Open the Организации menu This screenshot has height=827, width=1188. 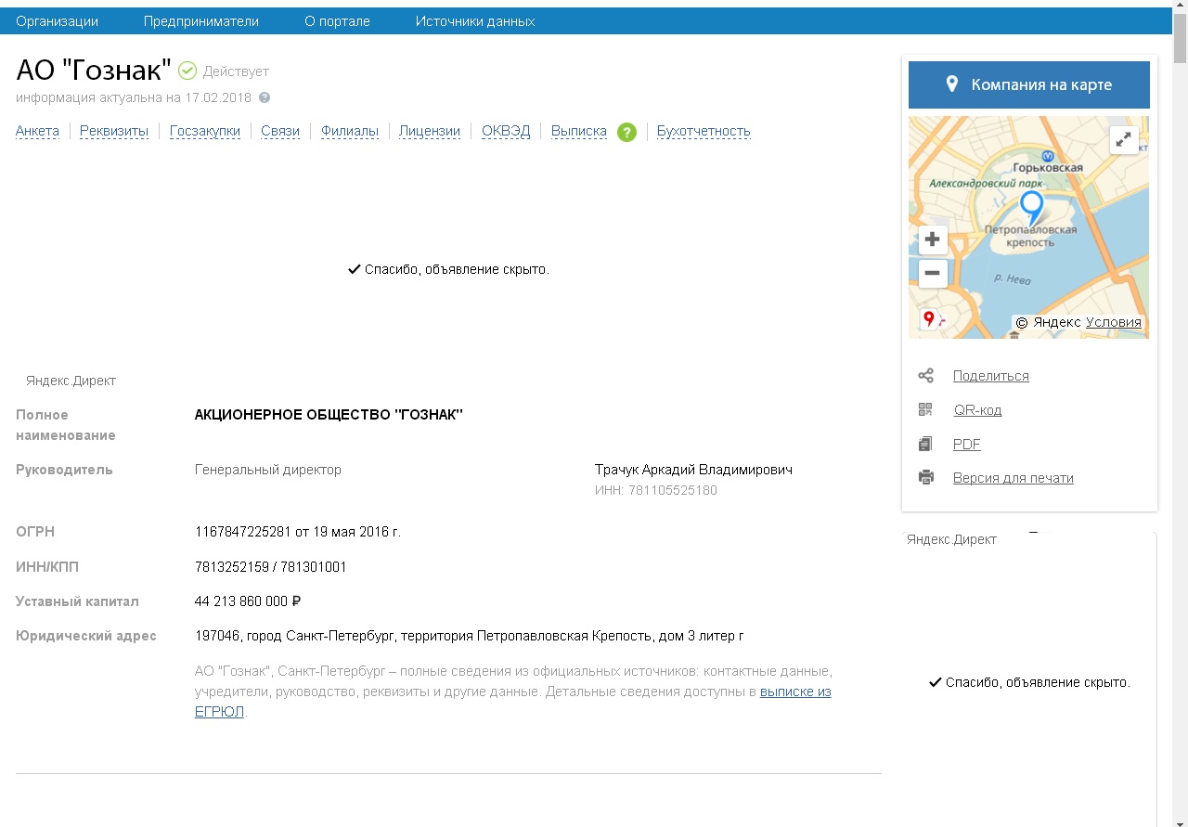57,21
